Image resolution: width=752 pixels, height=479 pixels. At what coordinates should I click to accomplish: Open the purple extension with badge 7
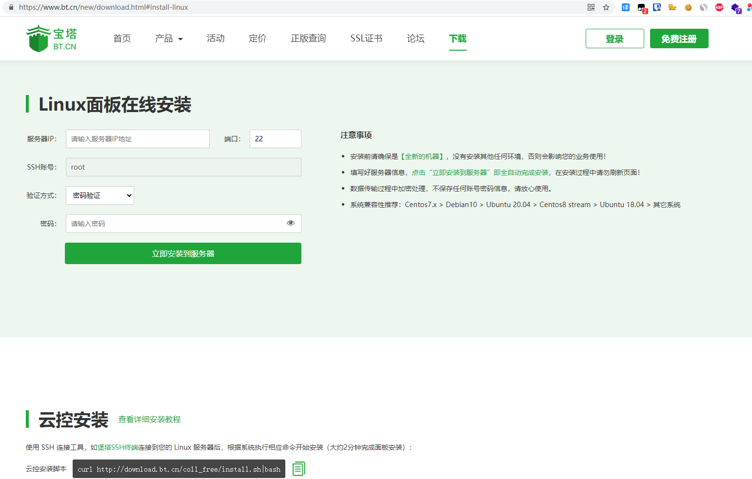click(735, 8)
